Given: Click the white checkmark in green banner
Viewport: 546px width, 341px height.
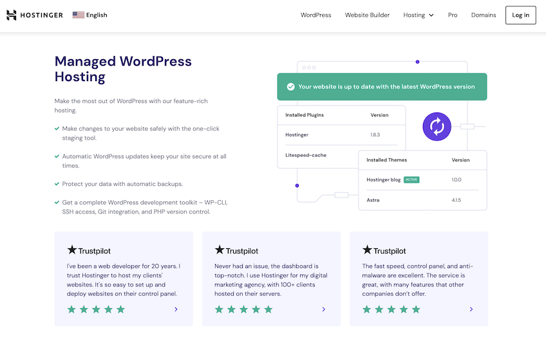Looking at the screenshot, I should tap(291, 87).
